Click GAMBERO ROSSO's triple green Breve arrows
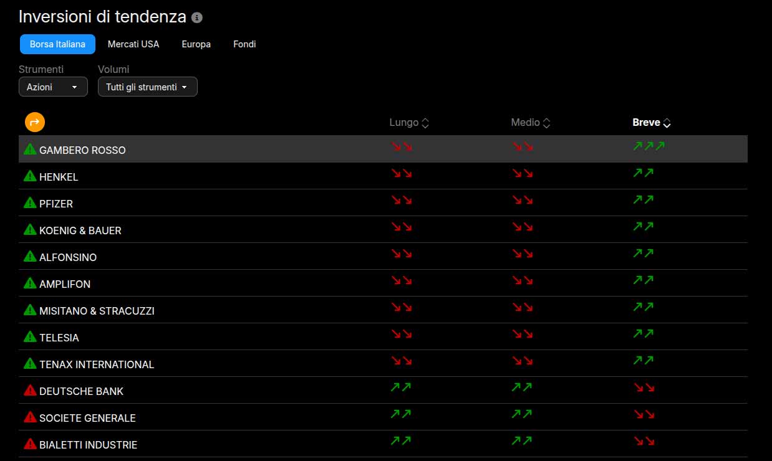772x461 pixels. tap(649, 146)
